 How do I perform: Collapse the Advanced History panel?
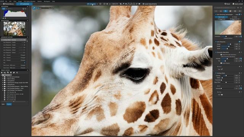click(x=27, y=37)
